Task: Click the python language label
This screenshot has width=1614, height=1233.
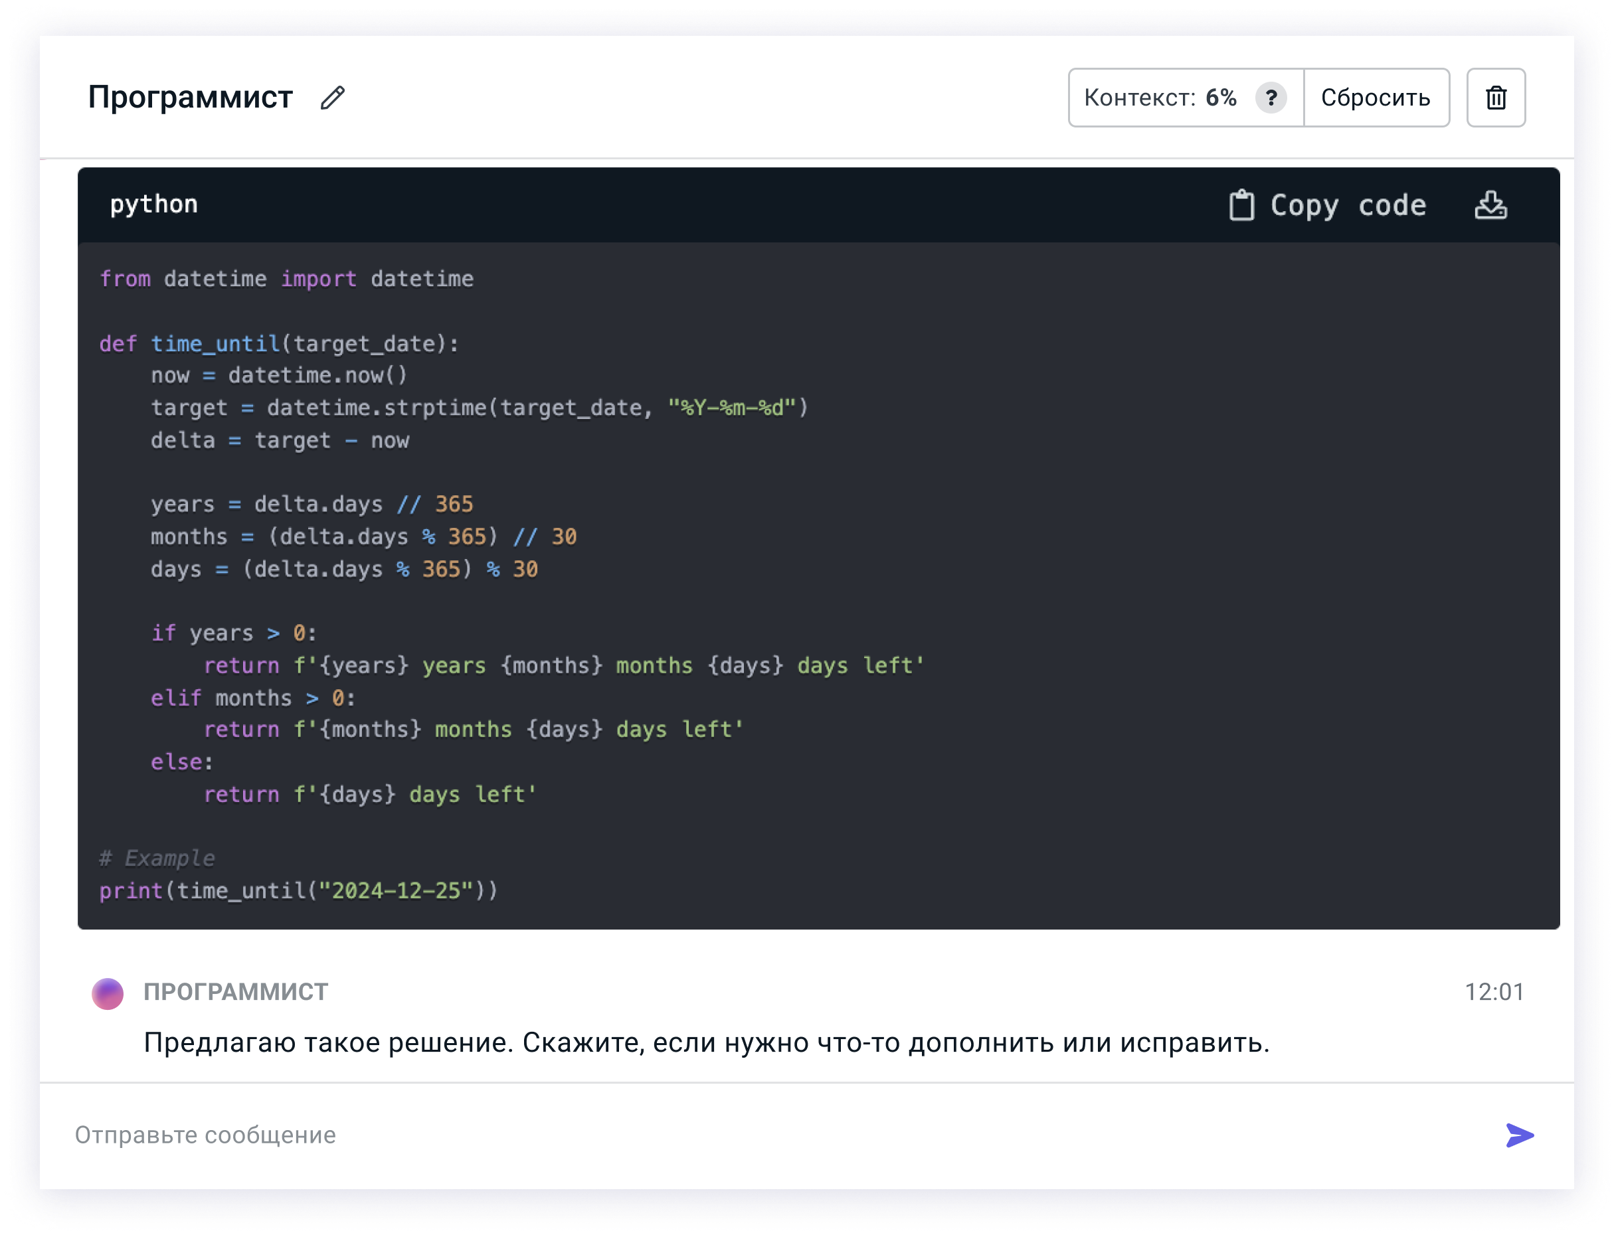Action: pyautogui.click(x=154, y=204)
